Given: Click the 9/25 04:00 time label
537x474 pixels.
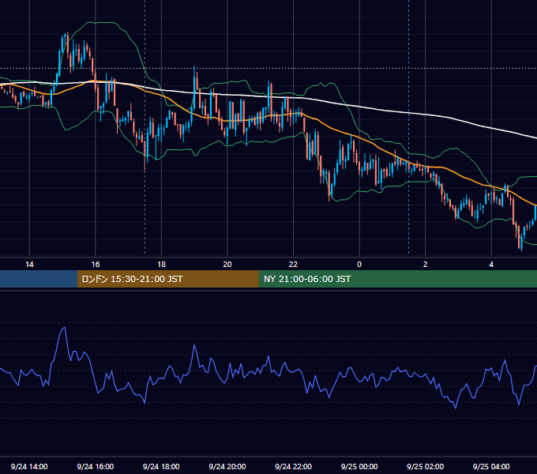Looking at the screenshot, I should pos(491,466).
